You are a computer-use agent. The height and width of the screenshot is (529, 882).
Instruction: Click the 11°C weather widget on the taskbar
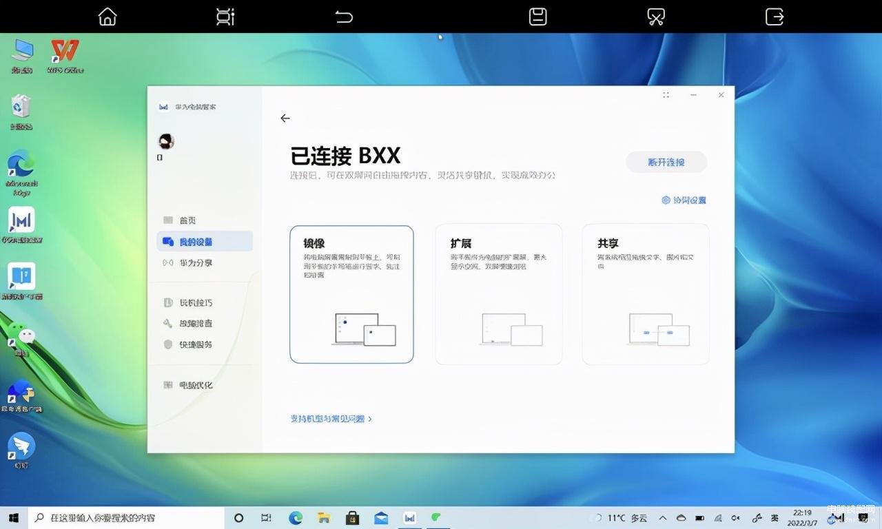coord(619,518)
